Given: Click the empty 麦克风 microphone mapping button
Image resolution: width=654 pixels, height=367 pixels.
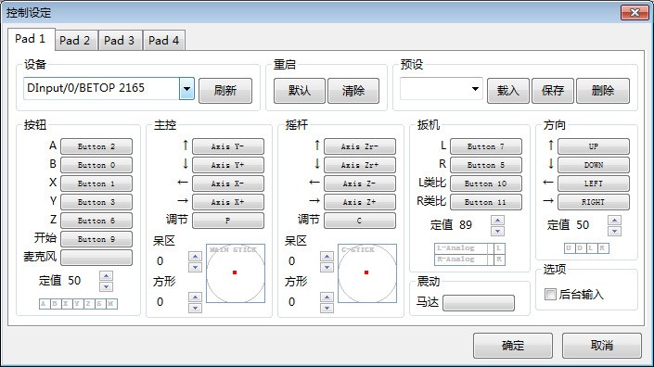Looking at the screenshot, I should [96, 257].
